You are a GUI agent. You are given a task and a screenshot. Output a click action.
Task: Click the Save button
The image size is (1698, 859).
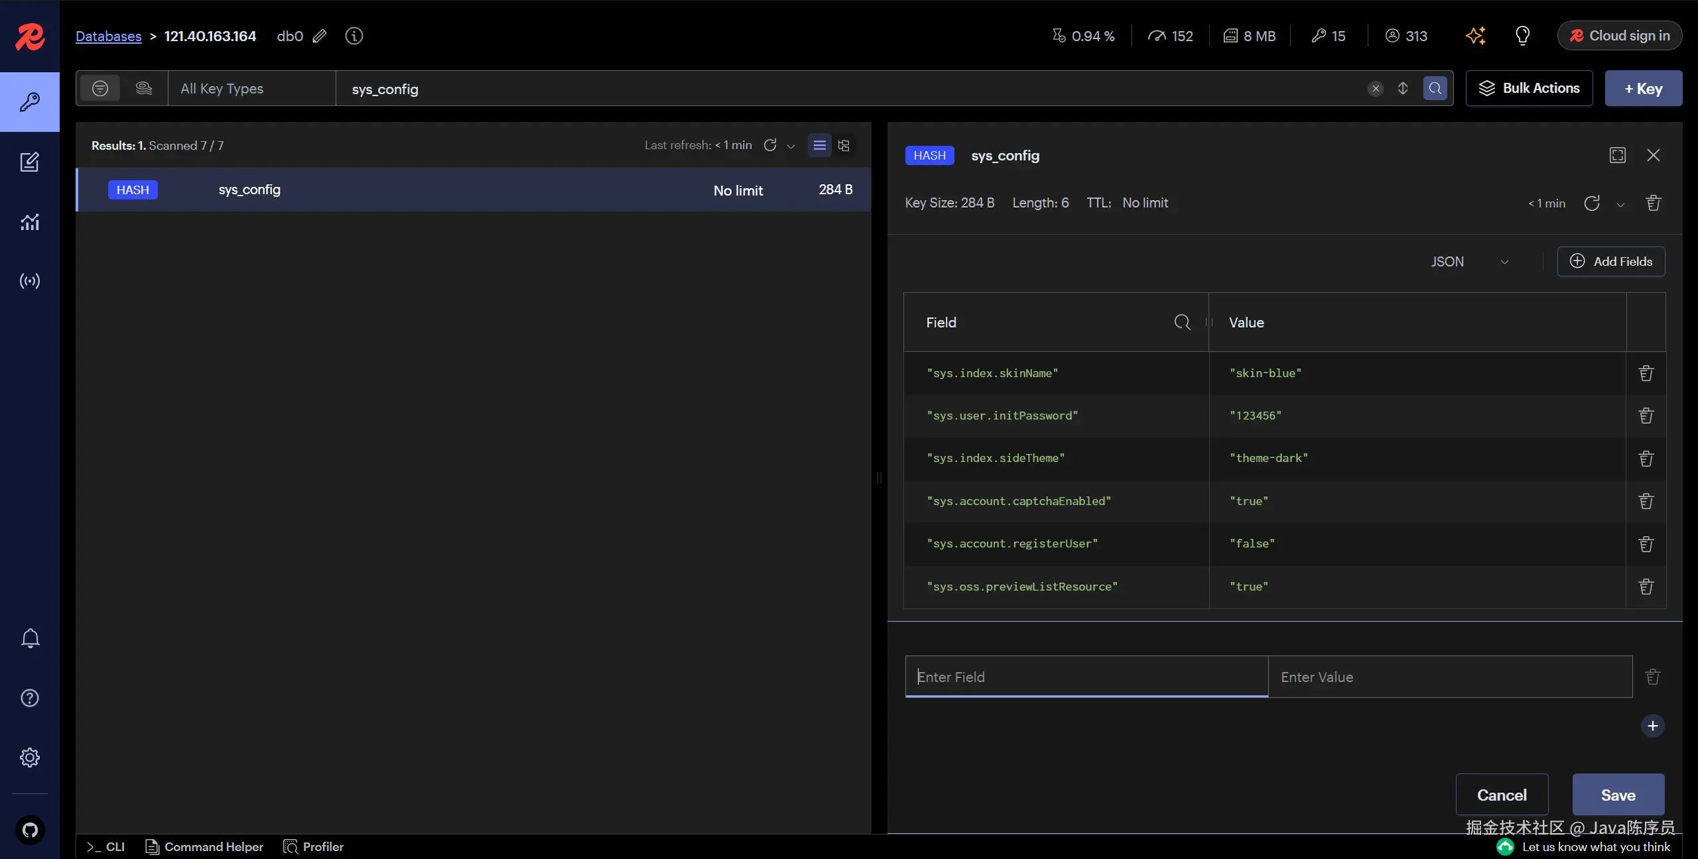(1618, 795)
